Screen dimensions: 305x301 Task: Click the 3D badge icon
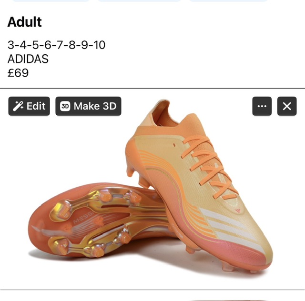(65, 106)
